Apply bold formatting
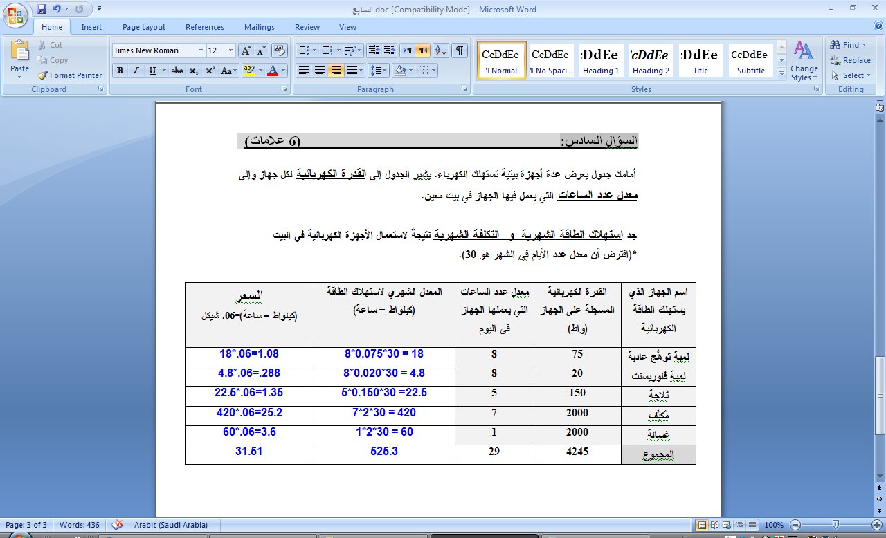This screenshot has width=886, height=538. point(120,71)
